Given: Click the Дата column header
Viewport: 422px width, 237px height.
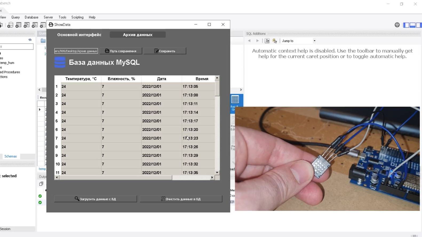Looking at the screenshot, I should [162, 79].
